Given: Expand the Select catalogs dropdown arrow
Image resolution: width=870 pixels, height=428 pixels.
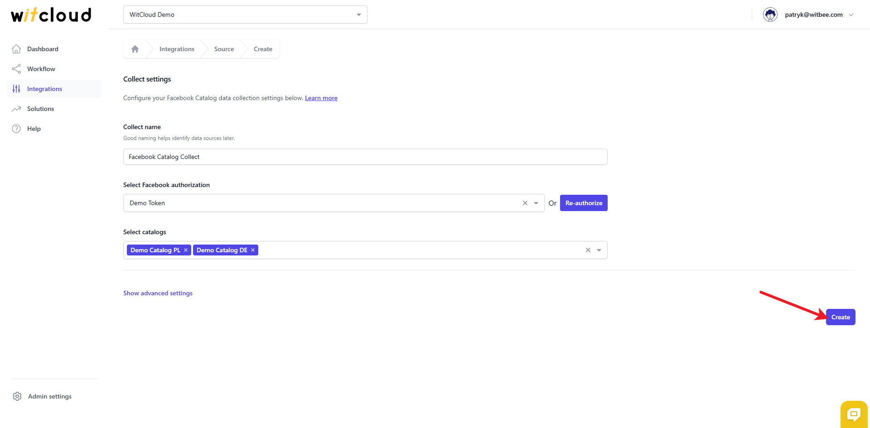Looking at the screenshot, I should (599, 250).
